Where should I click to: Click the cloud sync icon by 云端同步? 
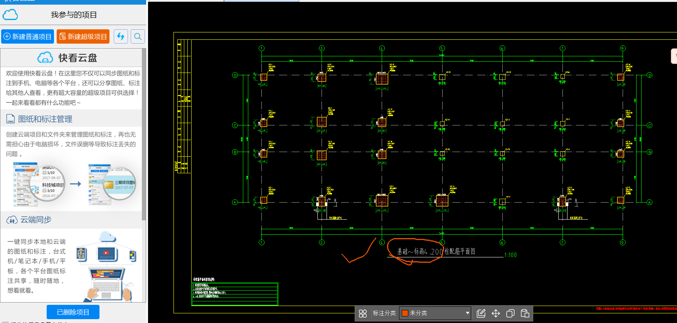point(12,220)
